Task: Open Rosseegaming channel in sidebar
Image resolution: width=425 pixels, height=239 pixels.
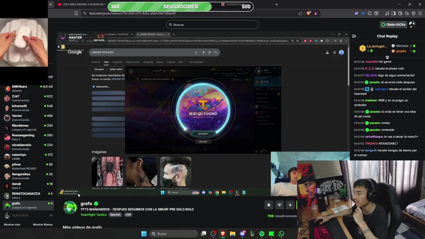Action: pyautogui.click(x=28, y=137)
